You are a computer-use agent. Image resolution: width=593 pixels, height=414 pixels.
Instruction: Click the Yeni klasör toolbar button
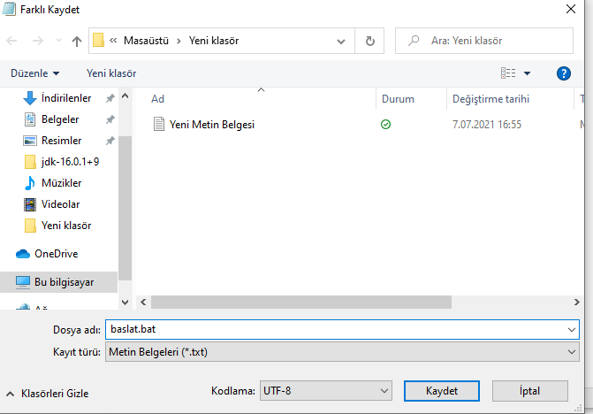[111, 73]
